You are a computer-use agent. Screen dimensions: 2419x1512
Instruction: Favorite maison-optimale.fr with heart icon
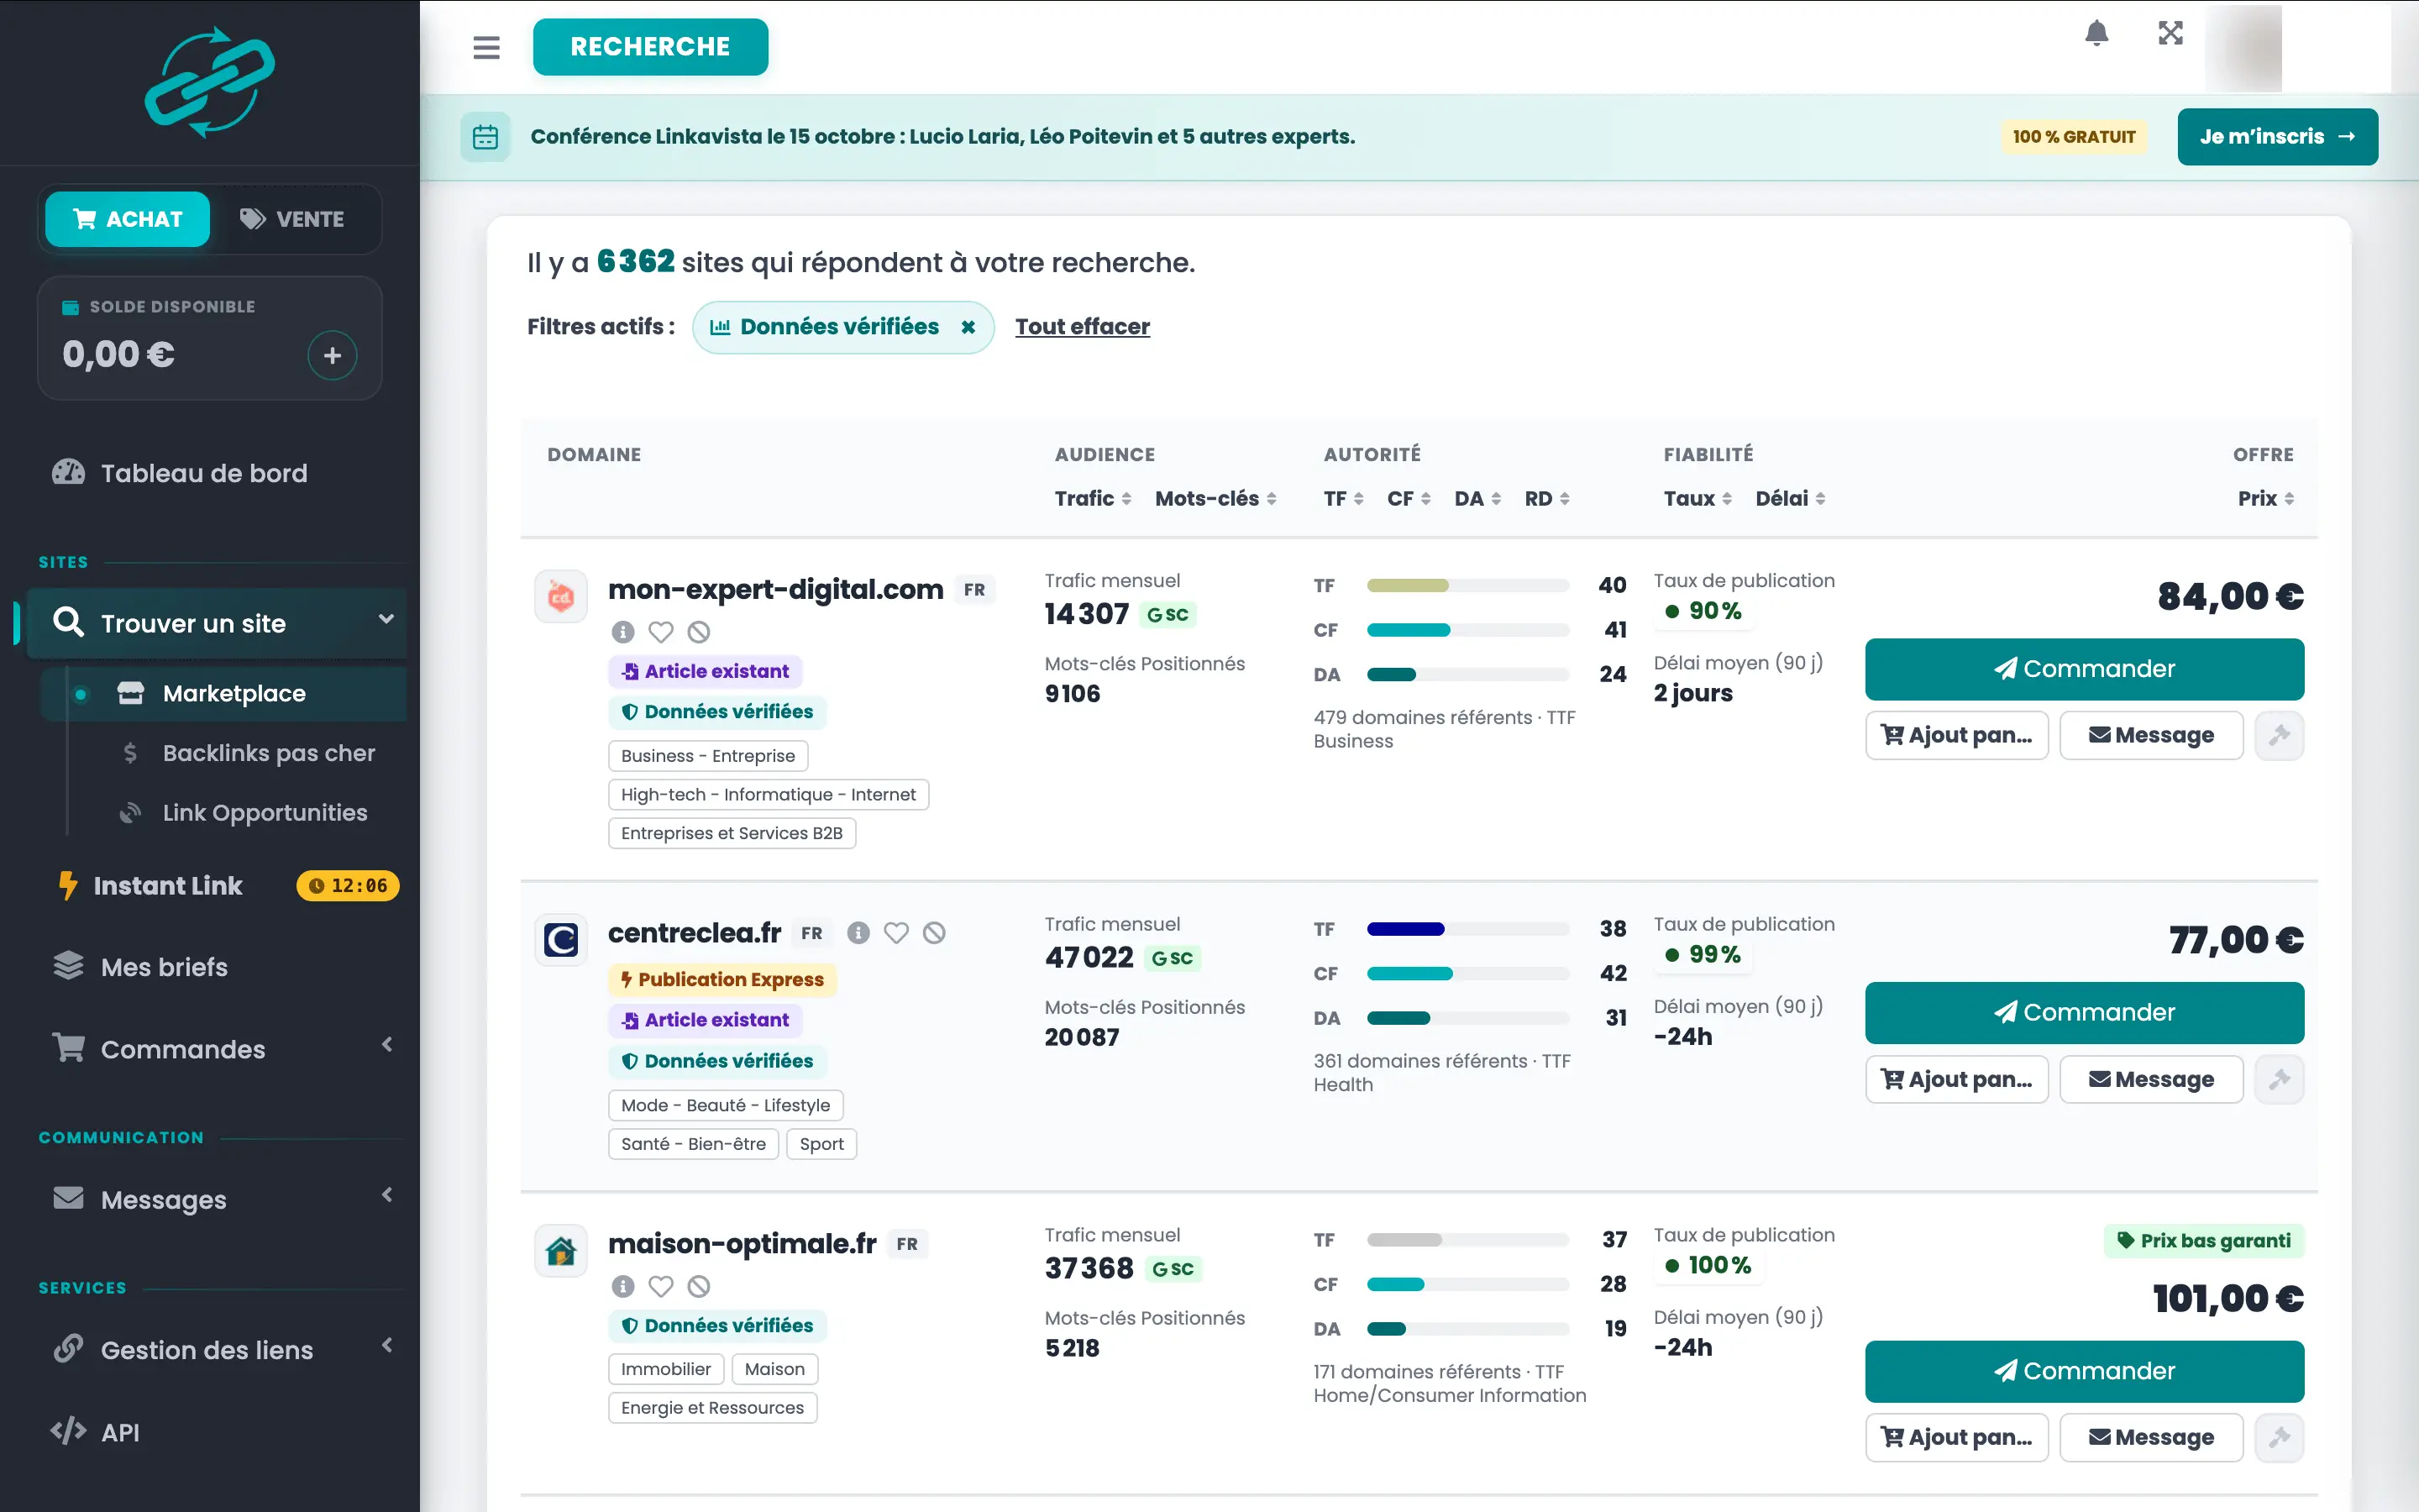click(661, 1286)
